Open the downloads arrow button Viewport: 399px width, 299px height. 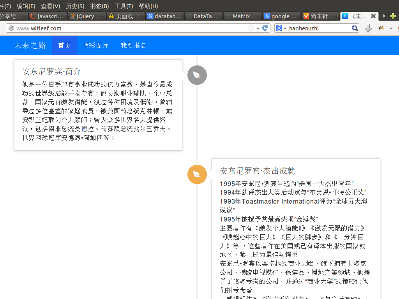coord(368,28)
